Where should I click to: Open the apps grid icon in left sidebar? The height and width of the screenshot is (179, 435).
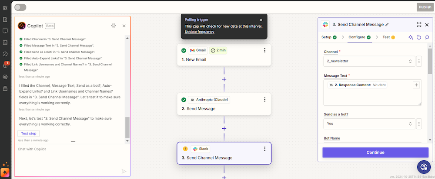5,8
